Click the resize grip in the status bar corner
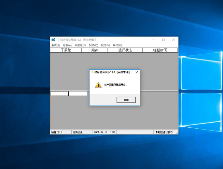This screenshot has height=169, width=223. pos(177,133)
